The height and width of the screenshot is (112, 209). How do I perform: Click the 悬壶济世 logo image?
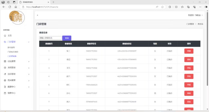pos(17,17)
